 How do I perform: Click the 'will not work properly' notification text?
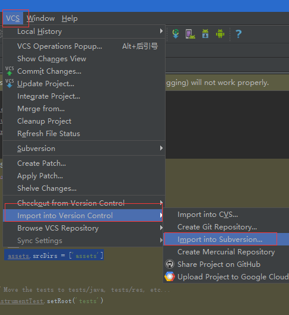click(x=230, y=83)
